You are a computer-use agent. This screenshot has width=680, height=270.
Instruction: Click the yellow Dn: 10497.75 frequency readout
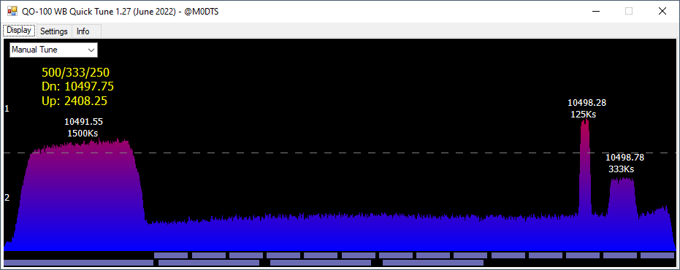pos(77,86)
